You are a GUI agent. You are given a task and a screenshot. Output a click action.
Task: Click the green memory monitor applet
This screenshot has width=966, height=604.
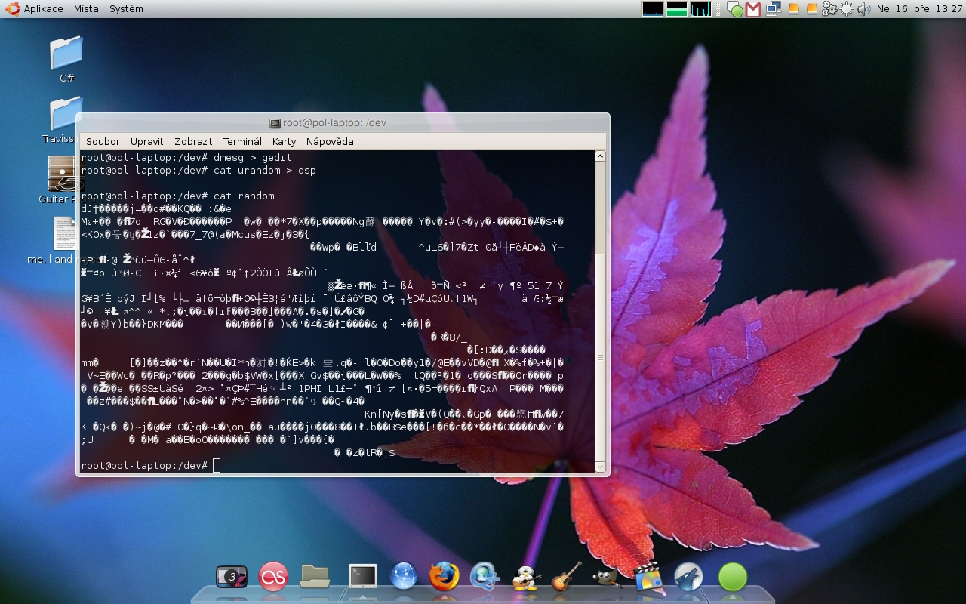(x=677, y=9)
